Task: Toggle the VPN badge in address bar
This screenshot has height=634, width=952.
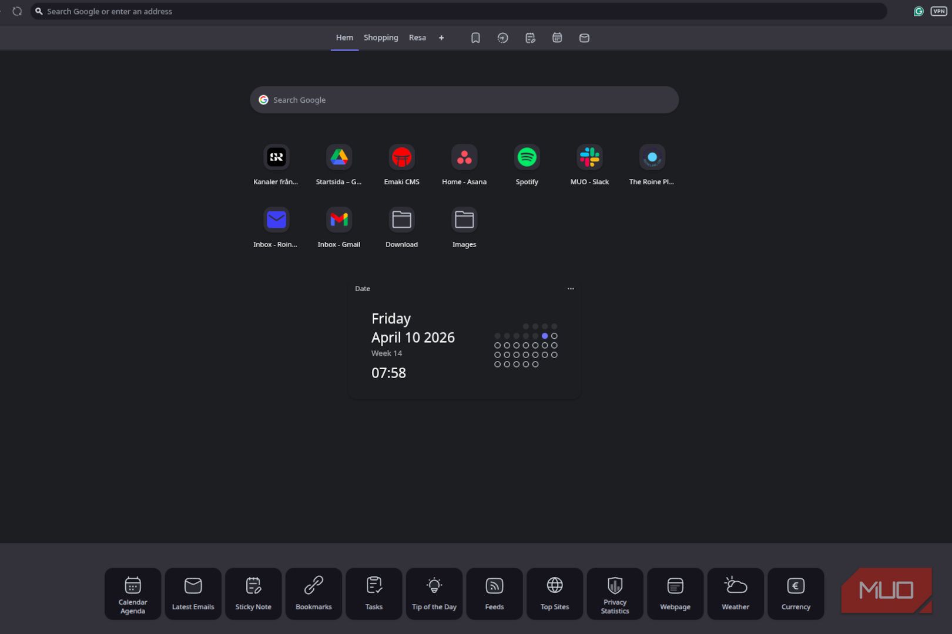Action: (938, 11)
